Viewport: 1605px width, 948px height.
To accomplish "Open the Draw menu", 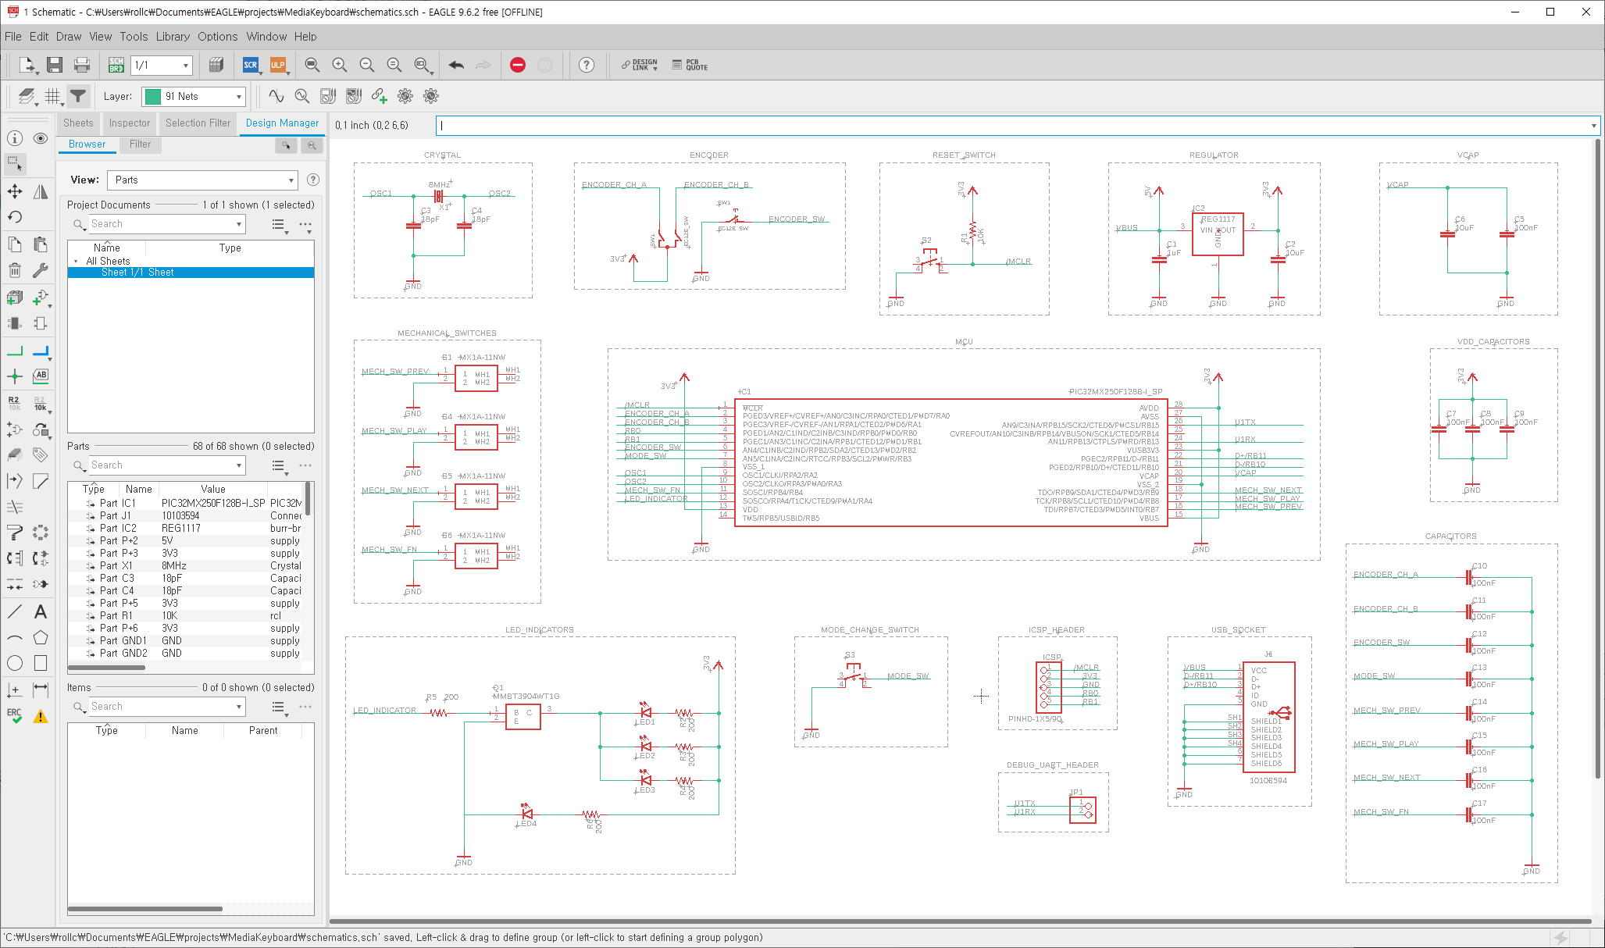I will [69, 37].
